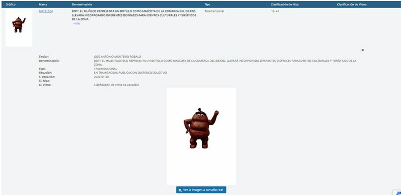Click the magnifier icon inside the image button
401x195 pixels.
click(x=180, y=190)
